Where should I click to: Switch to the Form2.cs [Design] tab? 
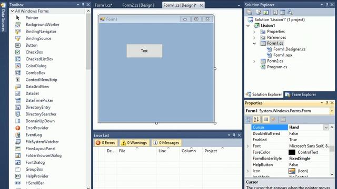point(138,5)
